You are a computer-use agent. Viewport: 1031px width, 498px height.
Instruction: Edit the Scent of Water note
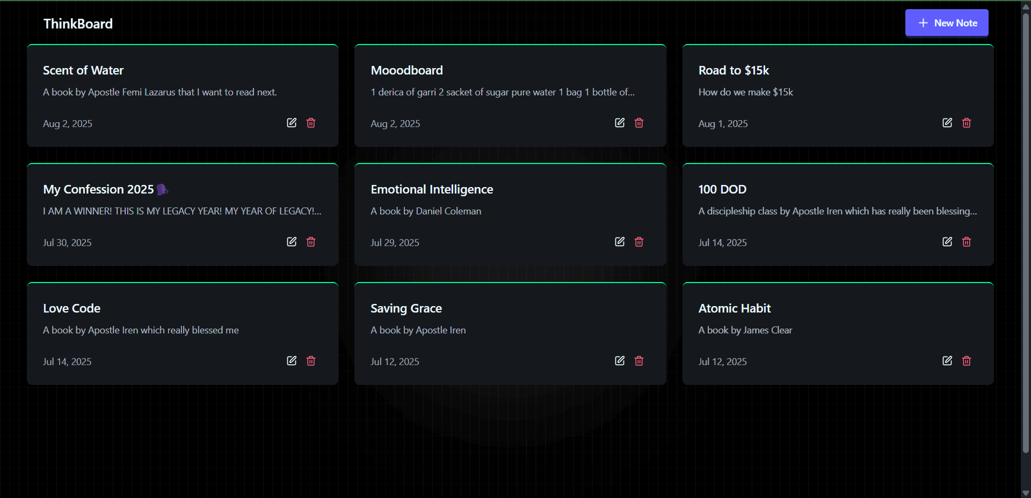292,123
